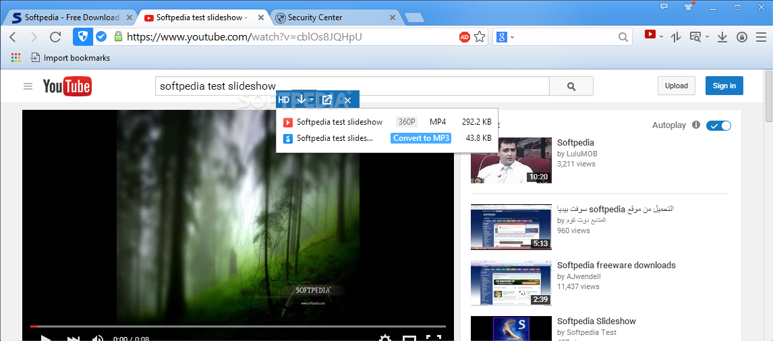Click the video progress seek bar

click(238, 326)
